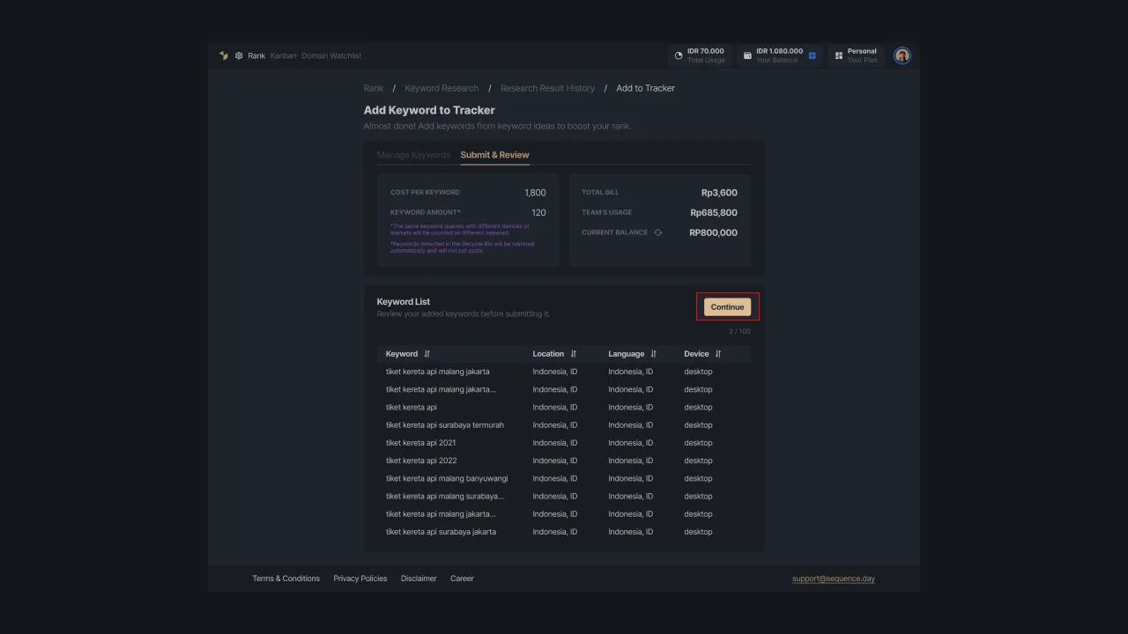
Task: Select the Submit & Review tab
Action: pos(494,155)
